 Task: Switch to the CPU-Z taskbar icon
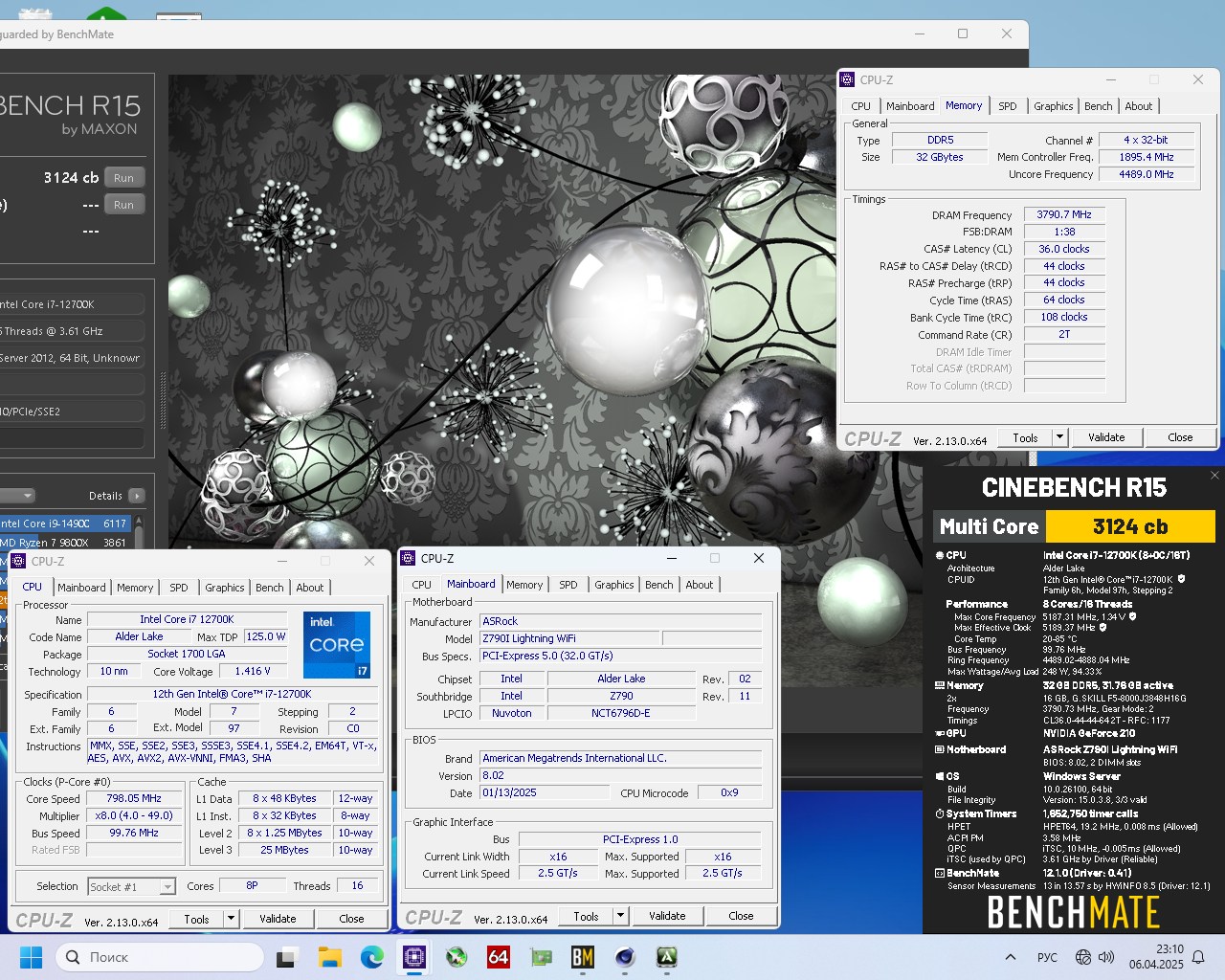coord(414,957)
